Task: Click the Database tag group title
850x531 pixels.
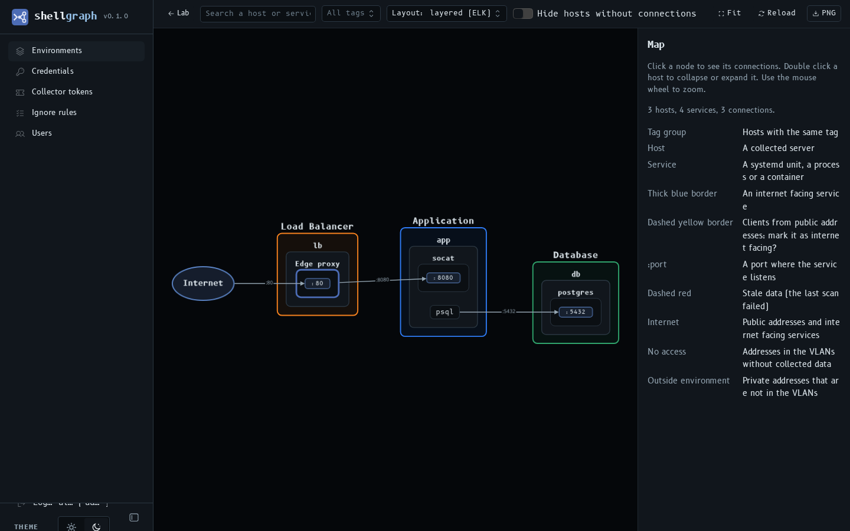Action: click(576, 255)
